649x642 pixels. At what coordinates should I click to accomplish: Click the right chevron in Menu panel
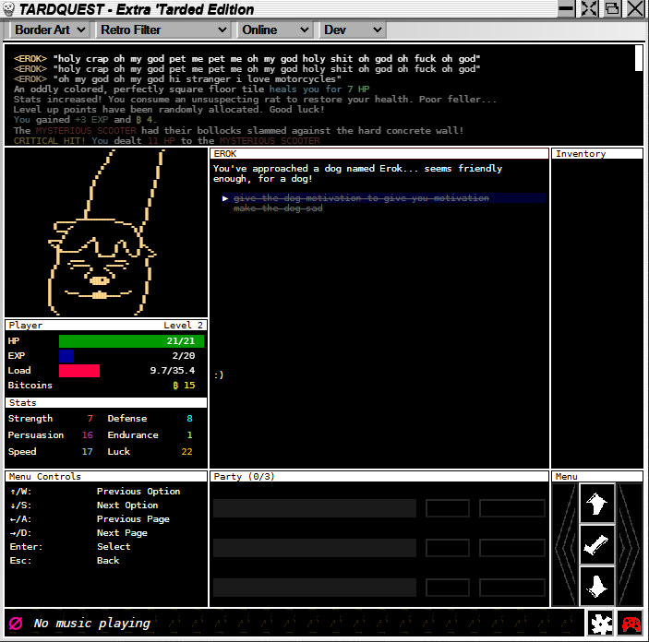point(630,545)
